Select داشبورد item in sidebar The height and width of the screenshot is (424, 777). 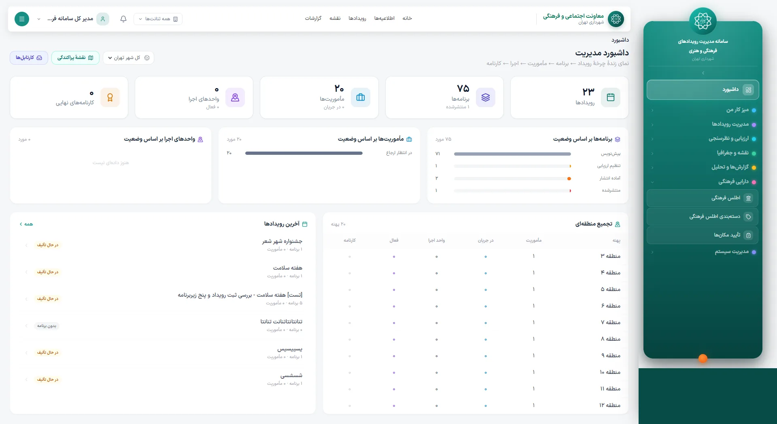pos(703,90)
